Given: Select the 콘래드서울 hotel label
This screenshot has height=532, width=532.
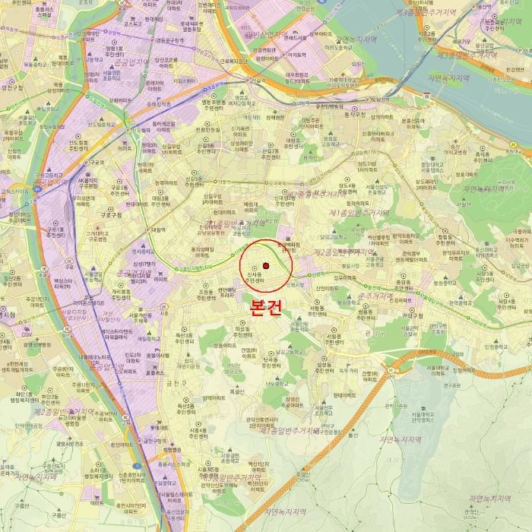Looking at the screenshot, I should pos(295,38).
